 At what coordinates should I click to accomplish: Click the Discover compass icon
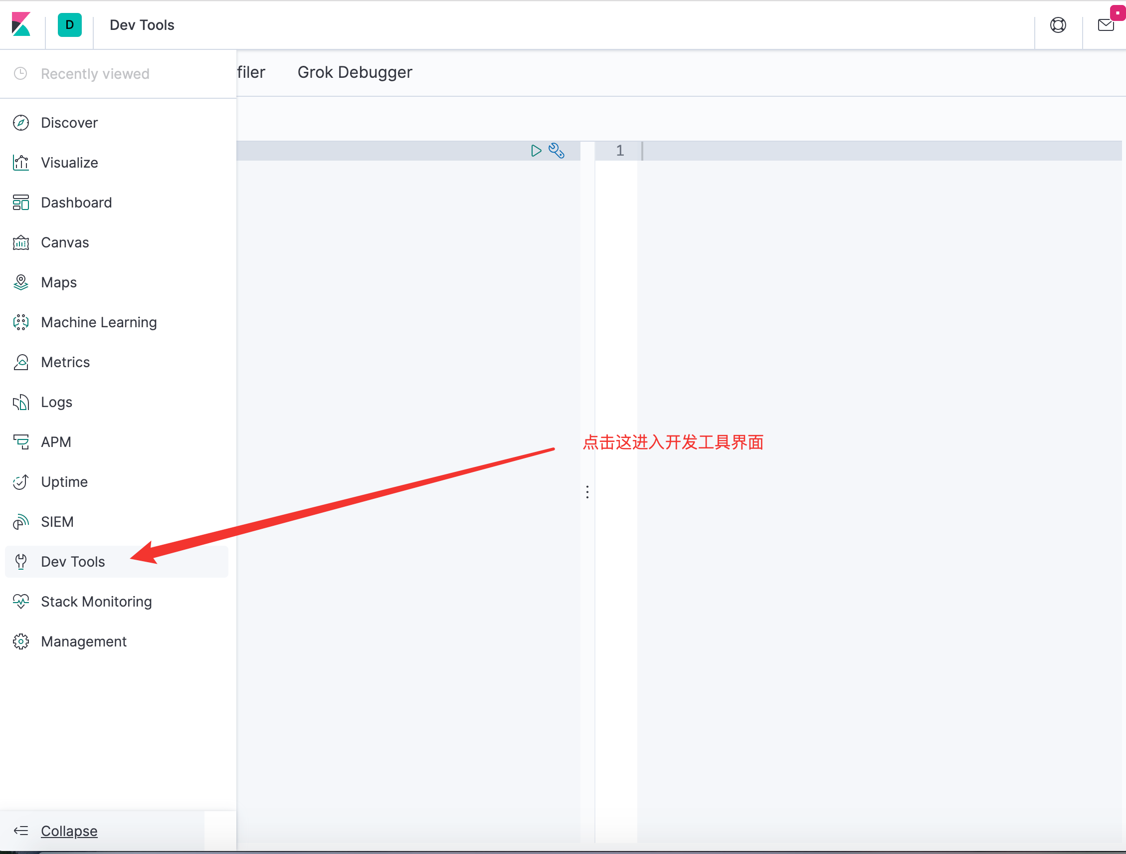tap(21, 123)
